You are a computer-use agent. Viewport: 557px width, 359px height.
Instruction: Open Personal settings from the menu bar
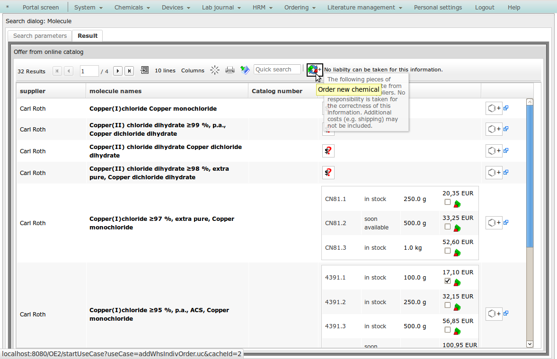click(x=438, y=8)
